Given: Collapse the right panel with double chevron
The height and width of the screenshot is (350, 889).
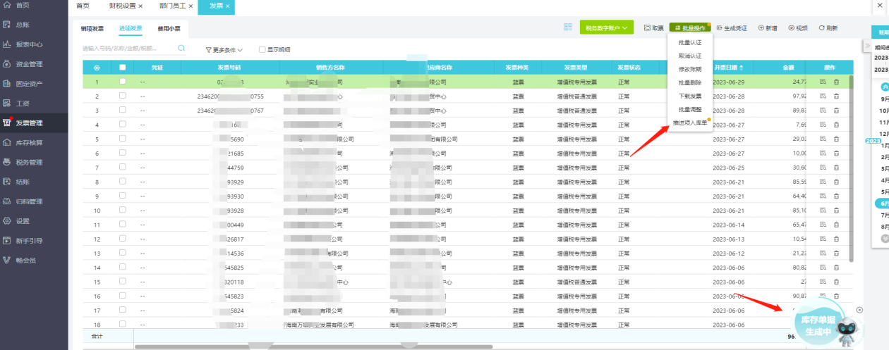Looking at the screenshot, I should point(867,46).
